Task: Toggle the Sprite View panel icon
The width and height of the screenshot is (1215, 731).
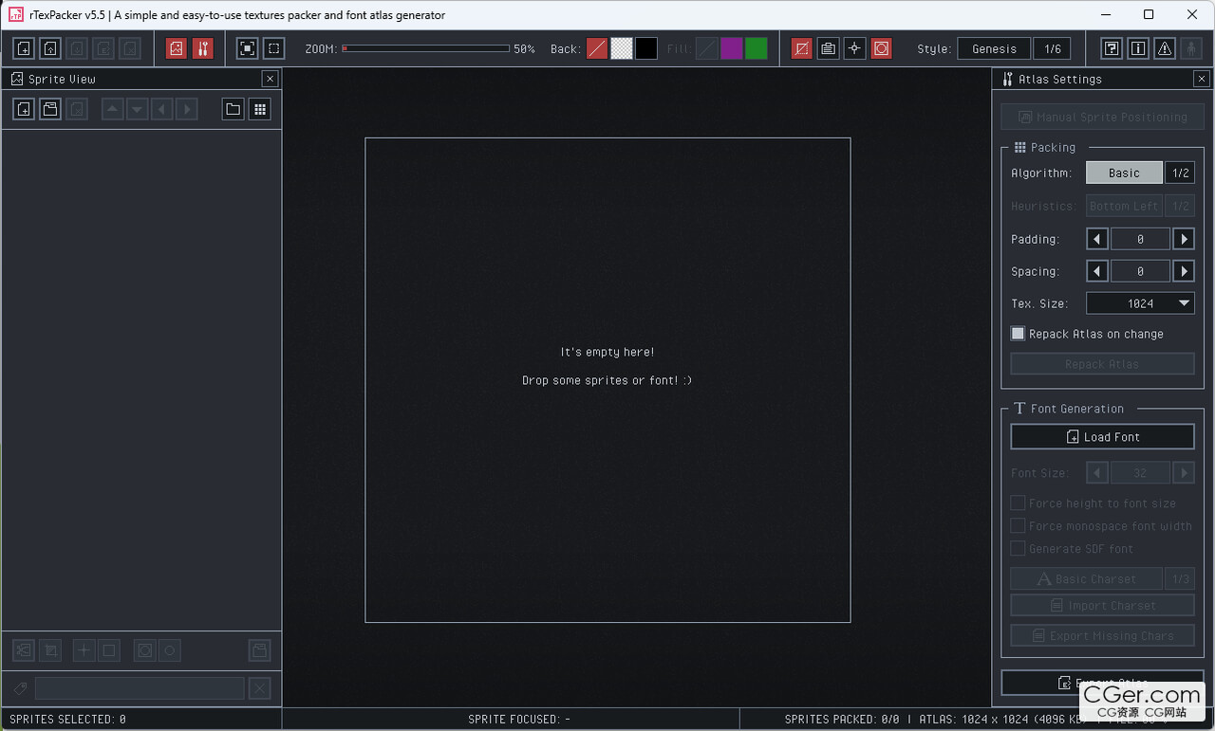Action: click(176, 48)
